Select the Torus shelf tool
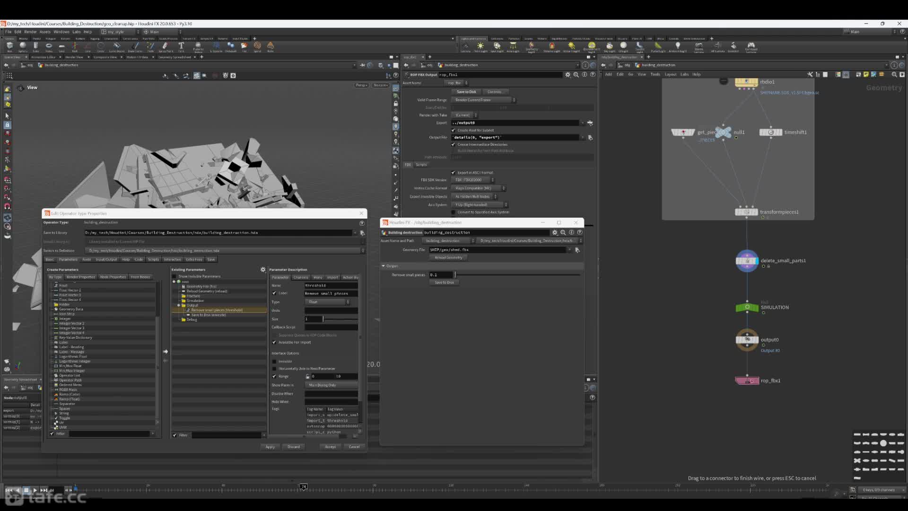This screenshot has height=511, width=908. [49, 46]
